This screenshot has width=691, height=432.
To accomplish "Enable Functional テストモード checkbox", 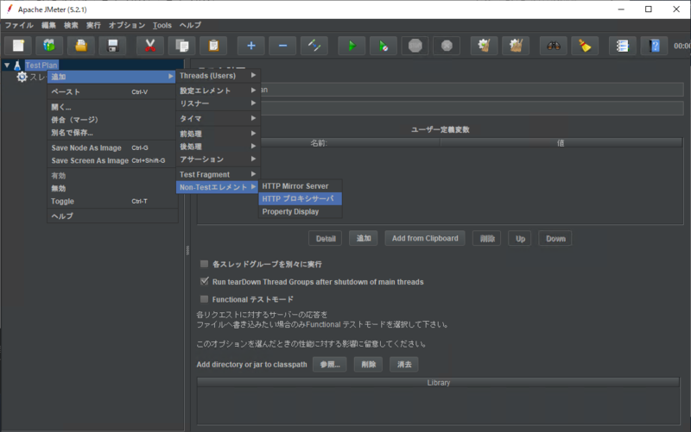I will coord(204,299).
